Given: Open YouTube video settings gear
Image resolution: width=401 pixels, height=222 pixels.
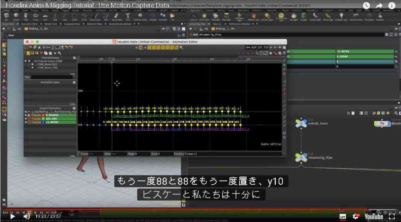Looking at the screenshot, I should tap(356, 217).
